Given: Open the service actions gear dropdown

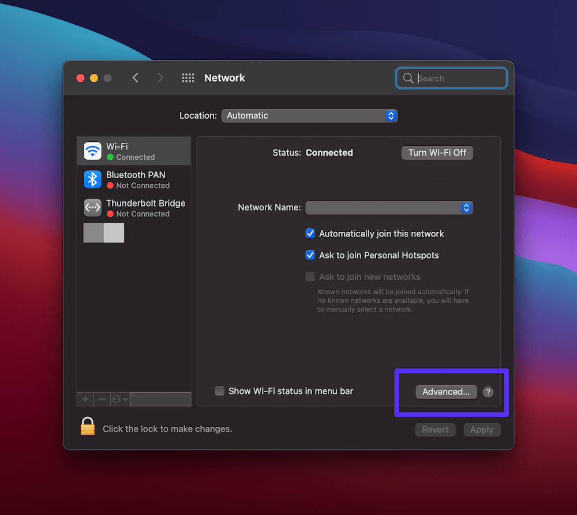Looking at the screenshot, I should click(119, 399).
